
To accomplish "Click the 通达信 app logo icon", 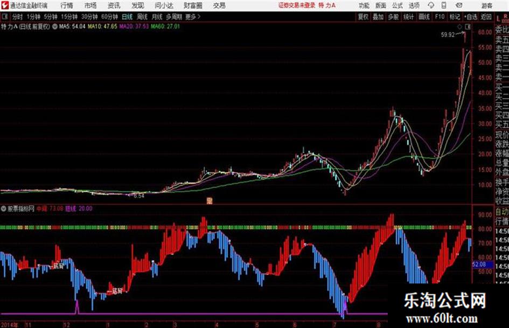I will coord(5,5).
